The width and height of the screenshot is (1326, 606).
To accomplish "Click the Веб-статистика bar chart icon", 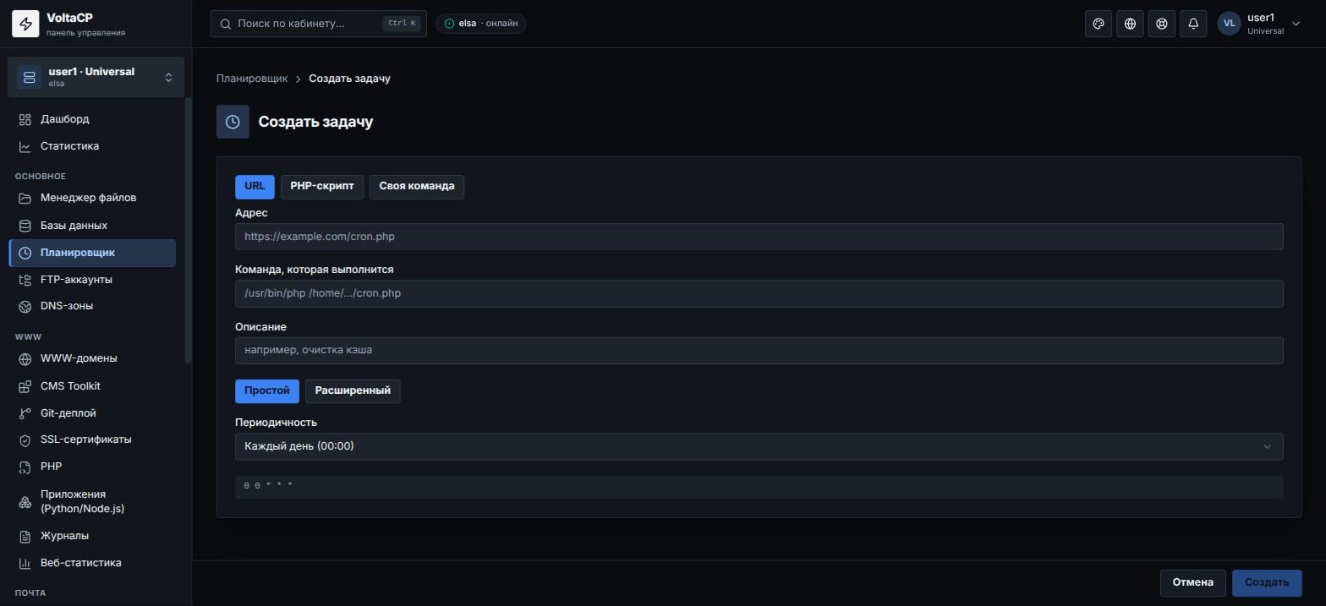I will click(x=25, y=563).
